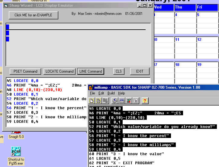Screen dimensions: 219x167
Task: Click the grayed-out third icon in the SDK toolbar
Action: 105,101
